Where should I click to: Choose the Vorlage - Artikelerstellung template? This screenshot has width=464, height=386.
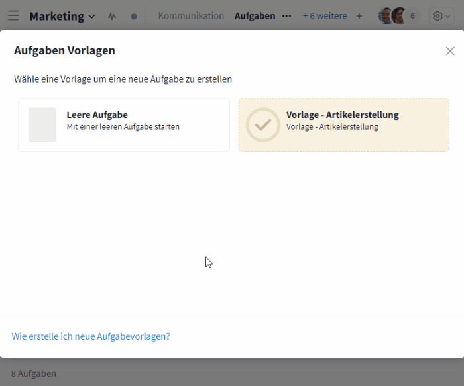point(344,124)
